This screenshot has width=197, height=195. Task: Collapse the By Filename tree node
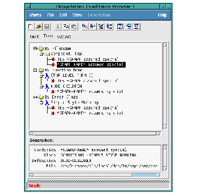click(35, 48)
